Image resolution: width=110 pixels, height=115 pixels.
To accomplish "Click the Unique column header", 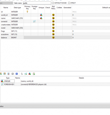I will (41, 7).
